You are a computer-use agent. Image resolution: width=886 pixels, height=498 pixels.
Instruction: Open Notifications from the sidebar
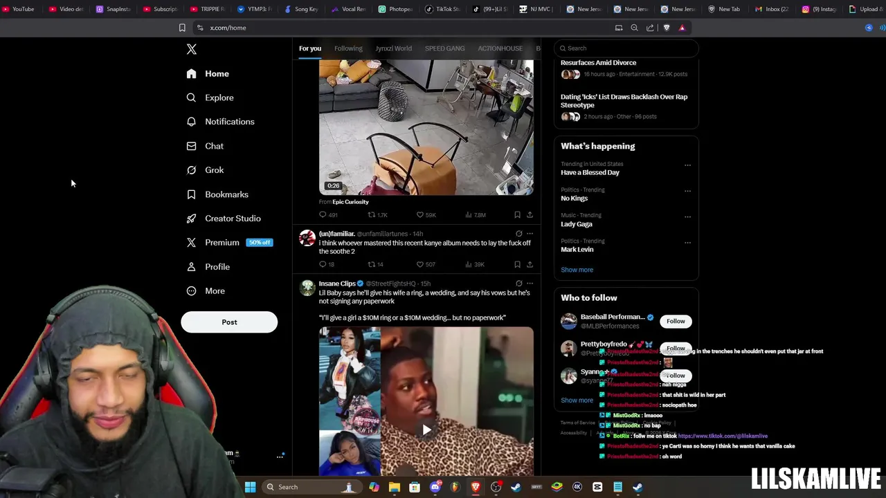click(x=221, y=122)
